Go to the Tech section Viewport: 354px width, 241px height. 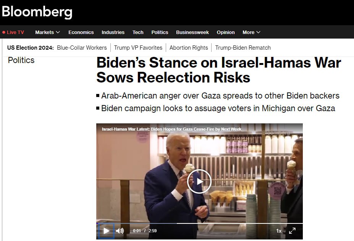tap(138, 32)
